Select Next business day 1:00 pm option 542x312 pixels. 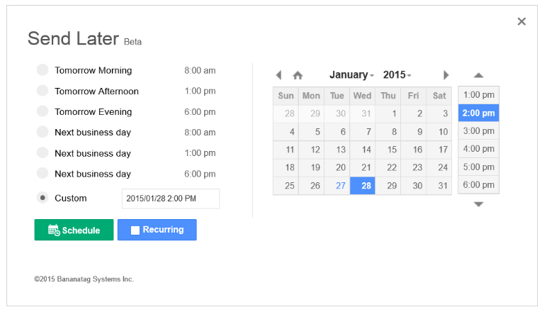[x=43, y=152]
